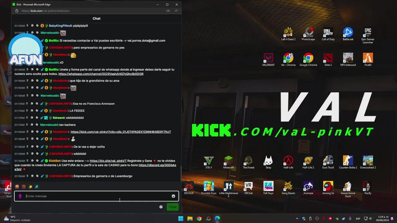Click the purple microphone icon in message box

(x=20, y=196)
